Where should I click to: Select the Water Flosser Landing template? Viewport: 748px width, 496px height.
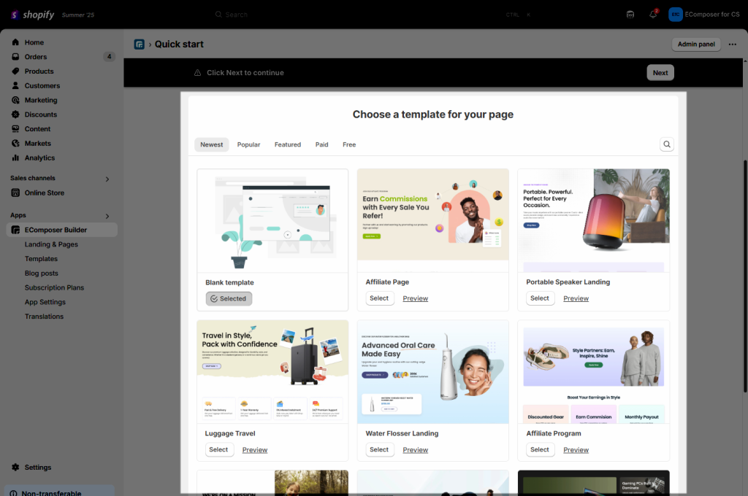tap(379, 450)
